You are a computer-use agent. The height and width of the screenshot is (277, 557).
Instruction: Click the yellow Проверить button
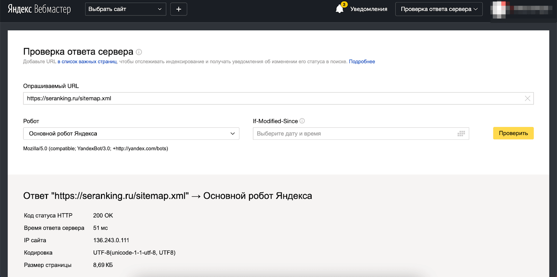coord(513,133)
